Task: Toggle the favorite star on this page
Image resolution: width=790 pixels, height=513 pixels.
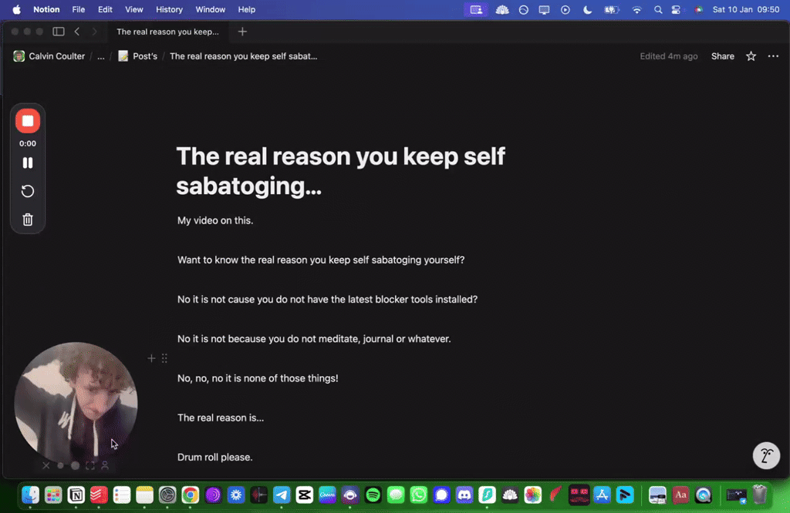Action: tap(750, 55)
